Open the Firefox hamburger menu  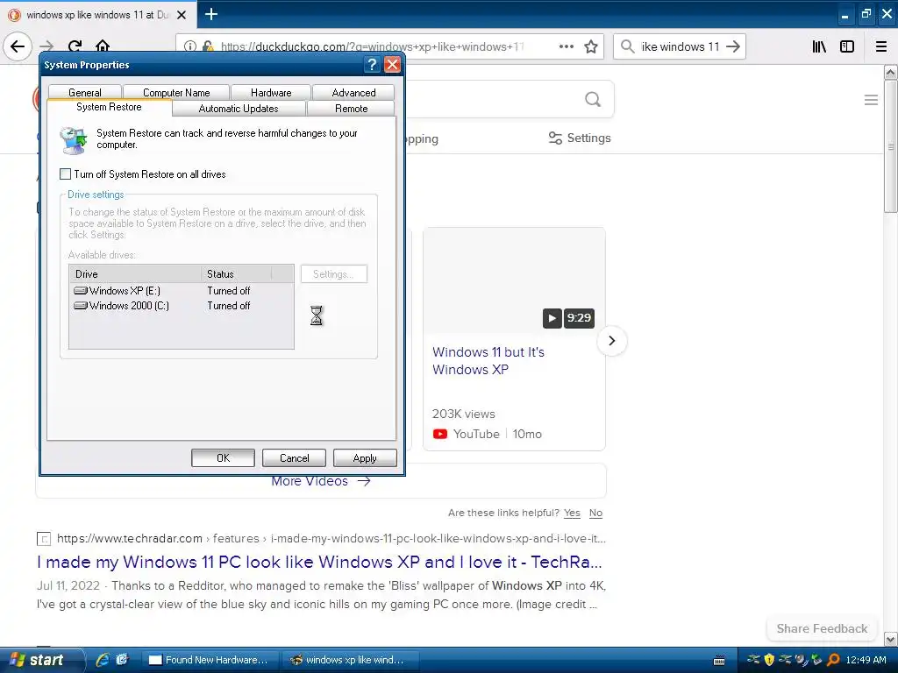pyautogui.click(x=881, y=47)
